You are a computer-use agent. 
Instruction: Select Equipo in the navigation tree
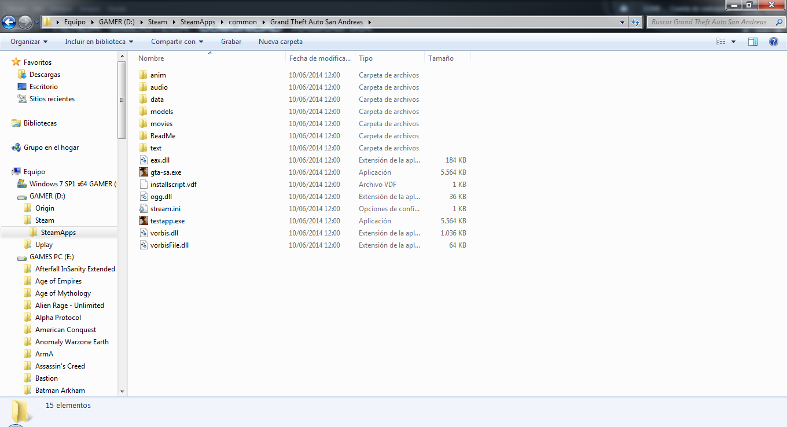(34, 172)
